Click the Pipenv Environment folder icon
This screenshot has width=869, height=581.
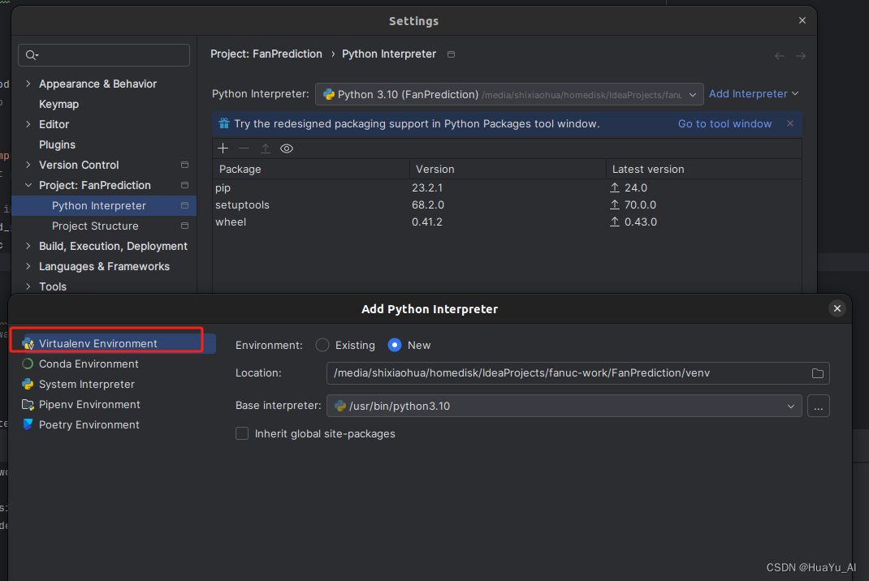pyautogui.click(x=28, y=404)
